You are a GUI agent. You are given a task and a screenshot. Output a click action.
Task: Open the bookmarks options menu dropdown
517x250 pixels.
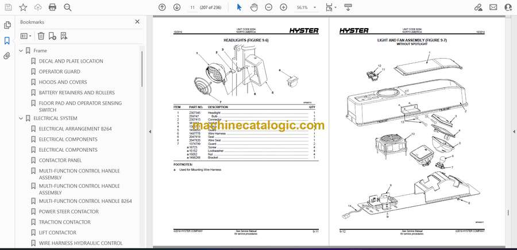26,36
